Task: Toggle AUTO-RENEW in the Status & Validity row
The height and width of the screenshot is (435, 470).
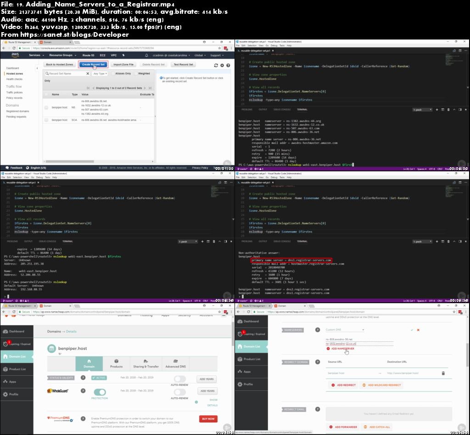Action: pos(179,379)
